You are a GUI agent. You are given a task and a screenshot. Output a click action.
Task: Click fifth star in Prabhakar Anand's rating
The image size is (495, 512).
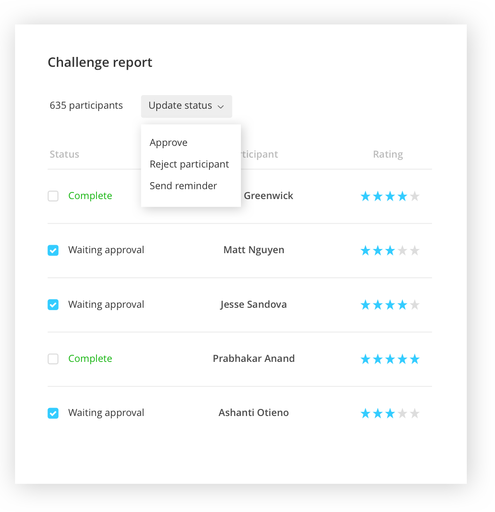point(415,360)
